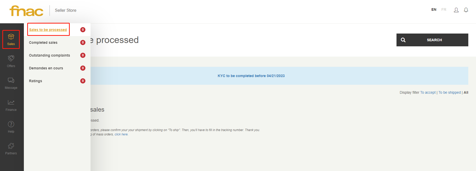Open the Offers tag icon
Screen dimensions: 476x171
tap(11, 59)
